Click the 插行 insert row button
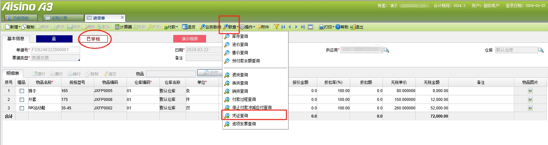548x145 pixels. click(74, 74)
